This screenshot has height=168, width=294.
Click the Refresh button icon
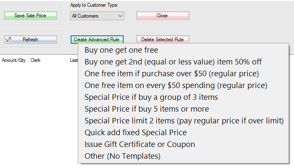[x=9, y=40]
